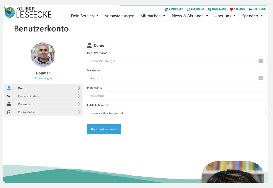The width and height of the screenshot is (273, 188).
Task: Click the trash can icon for Konto löschen
Action: point(9,112)
